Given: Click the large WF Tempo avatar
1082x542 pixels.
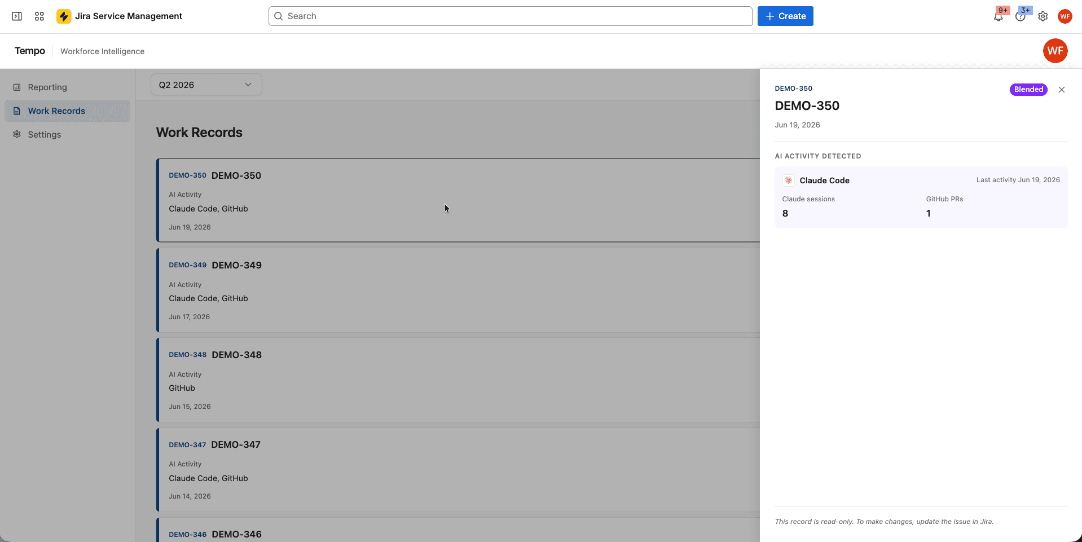Looking at the screenshot, I should [x=1055, y=51].
